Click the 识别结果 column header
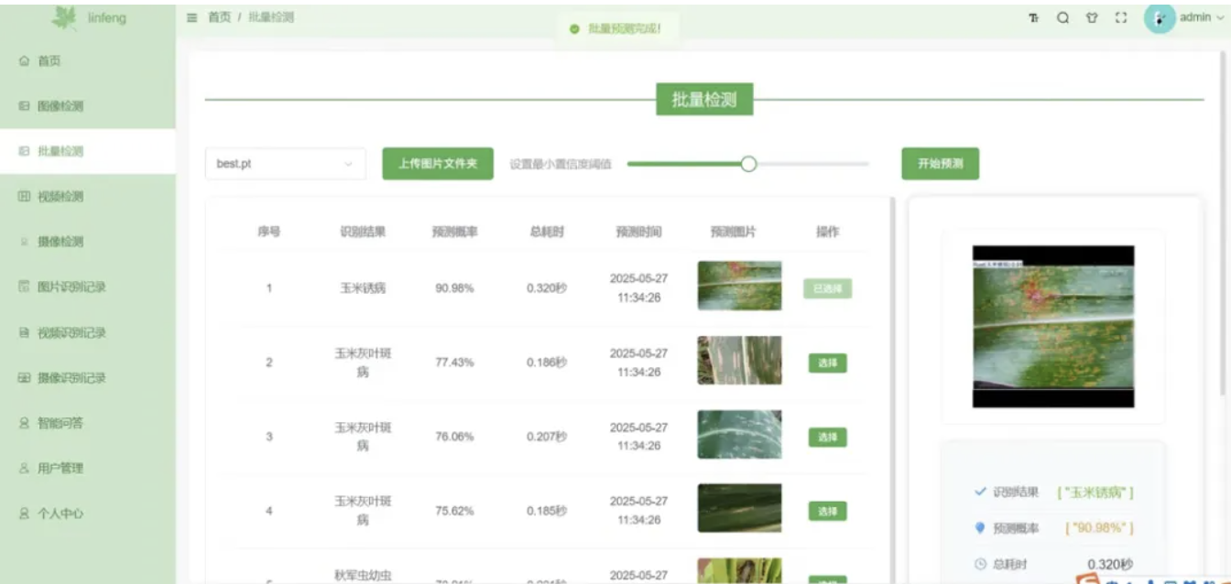The height and width of the screenshot is (584, 1231). click(363, 233)
